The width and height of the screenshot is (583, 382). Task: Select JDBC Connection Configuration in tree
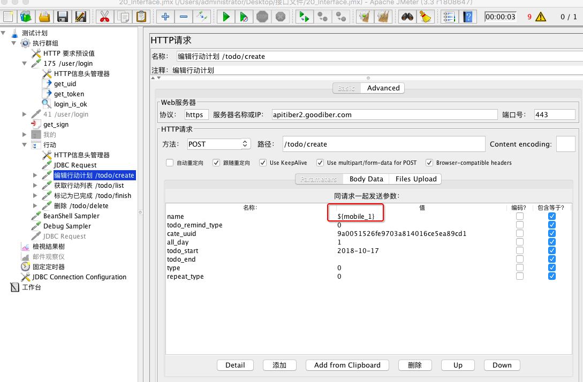coord(79,277)
